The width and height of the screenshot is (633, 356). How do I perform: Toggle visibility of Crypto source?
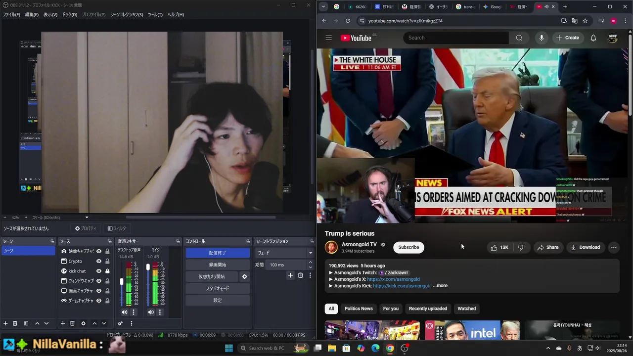pos(99,261)
